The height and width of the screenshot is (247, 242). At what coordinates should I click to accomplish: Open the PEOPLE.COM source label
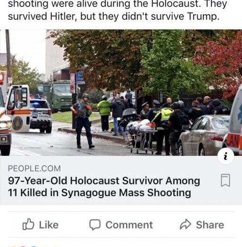(34, 168)
